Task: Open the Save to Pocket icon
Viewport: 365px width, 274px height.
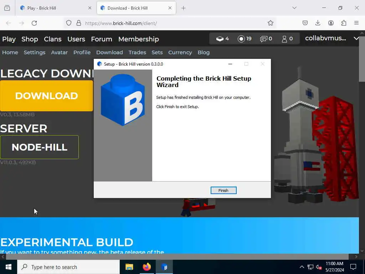Action: click(305, 23)
